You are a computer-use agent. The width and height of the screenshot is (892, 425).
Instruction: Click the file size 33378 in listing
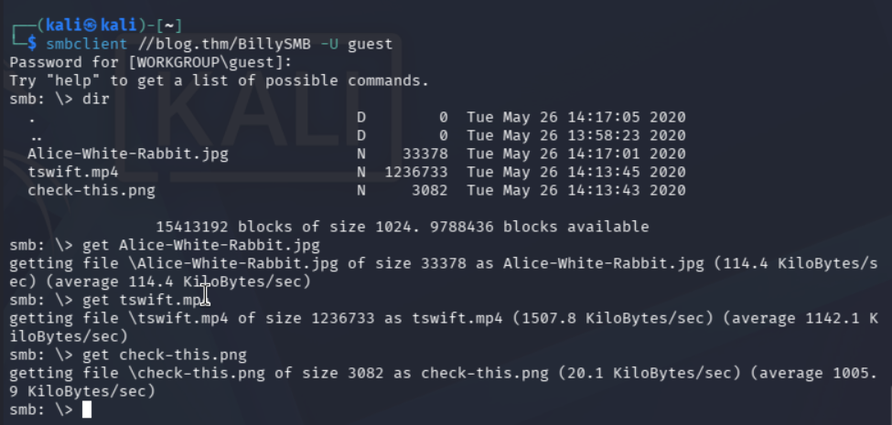[425, 154]
